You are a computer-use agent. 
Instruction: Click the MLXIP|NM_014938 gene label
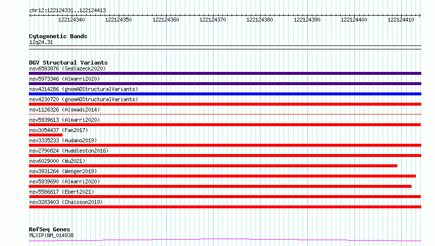[51, 235]
